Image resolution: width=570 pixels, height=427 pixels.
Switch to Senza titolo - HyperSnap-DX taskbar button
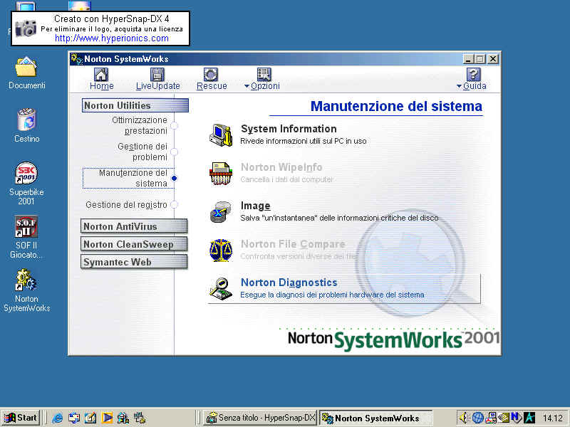[x=259, y=418]
